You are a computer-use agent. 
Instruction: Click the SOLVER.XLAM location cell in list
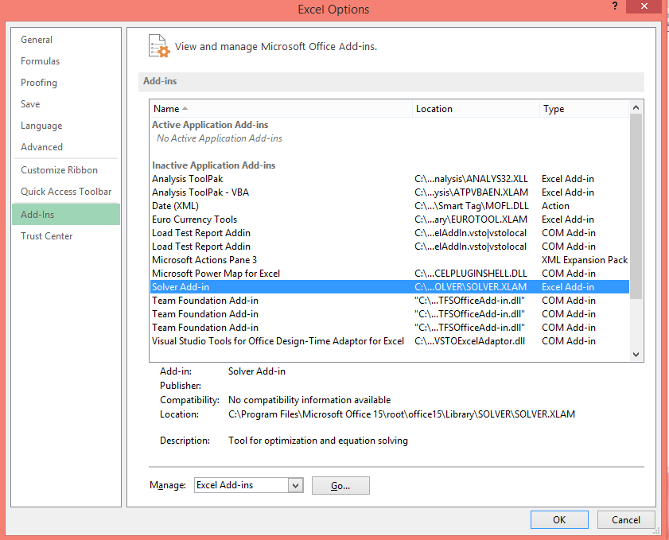pos(470,287)
